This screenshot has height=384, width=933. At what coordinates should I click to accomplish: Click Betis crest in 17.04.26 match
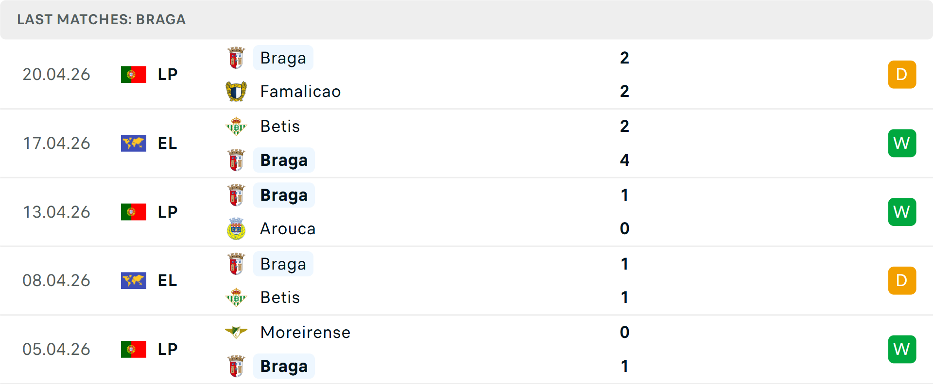click(x=236, y=127)
